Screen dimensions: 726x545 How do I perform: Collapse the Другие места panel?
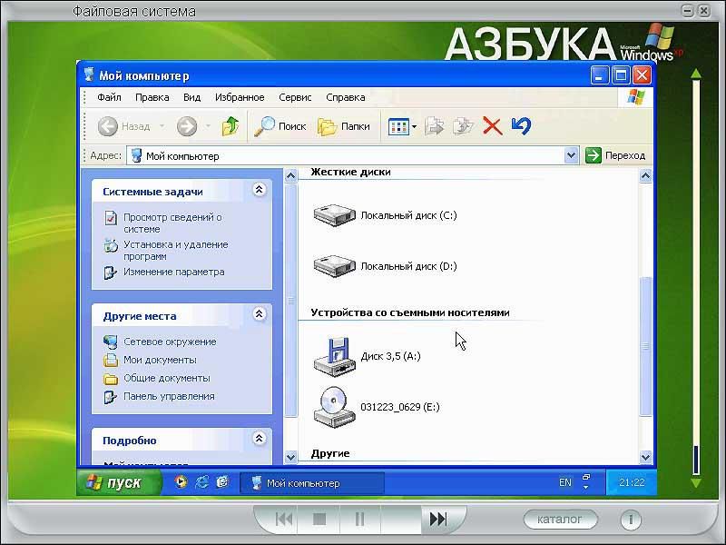coord(259,315)
